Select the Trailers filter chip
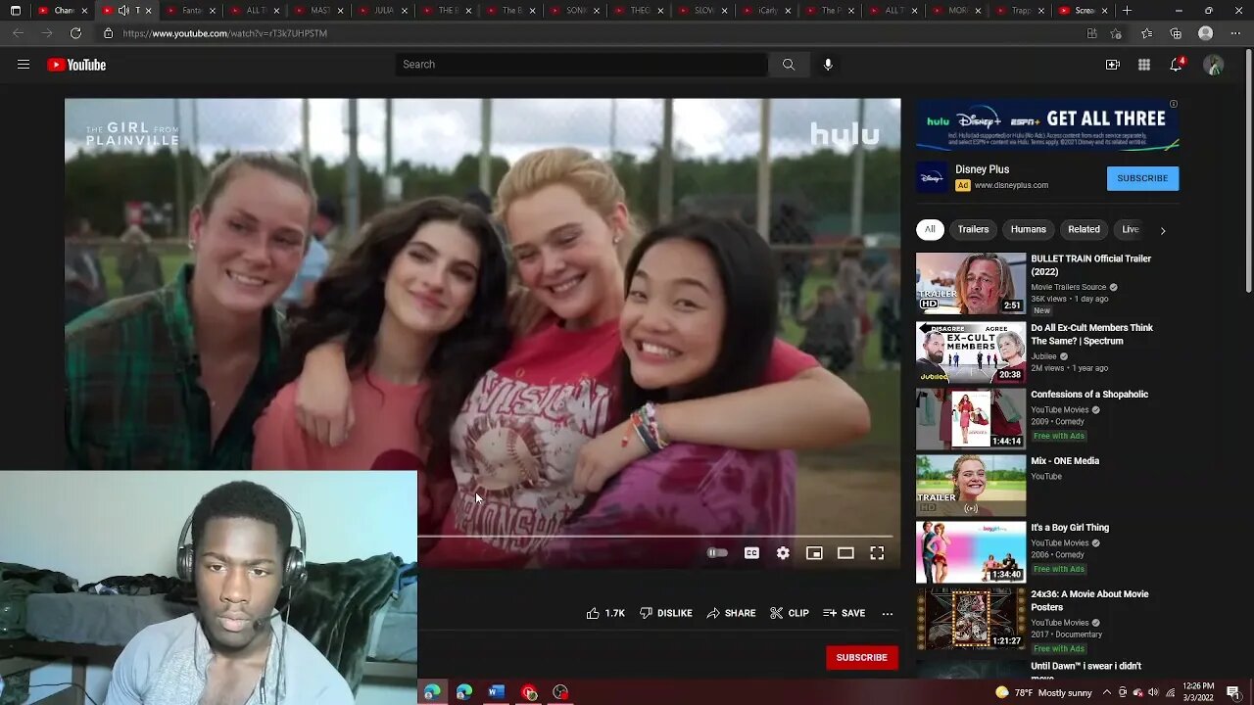This screenshot has width=1254, height=705. tap(973, 229)
